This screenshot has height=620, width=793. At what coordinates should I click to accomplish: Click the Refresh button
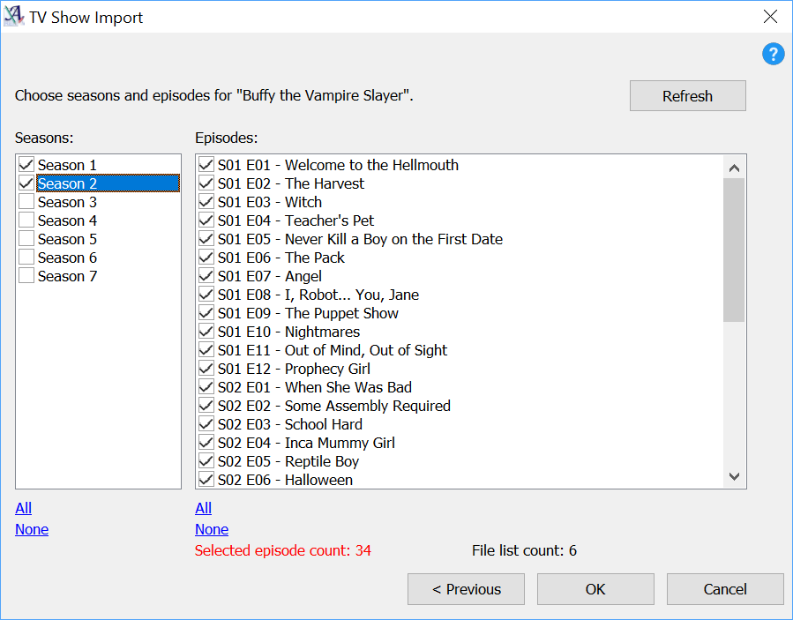click(687, 95)
